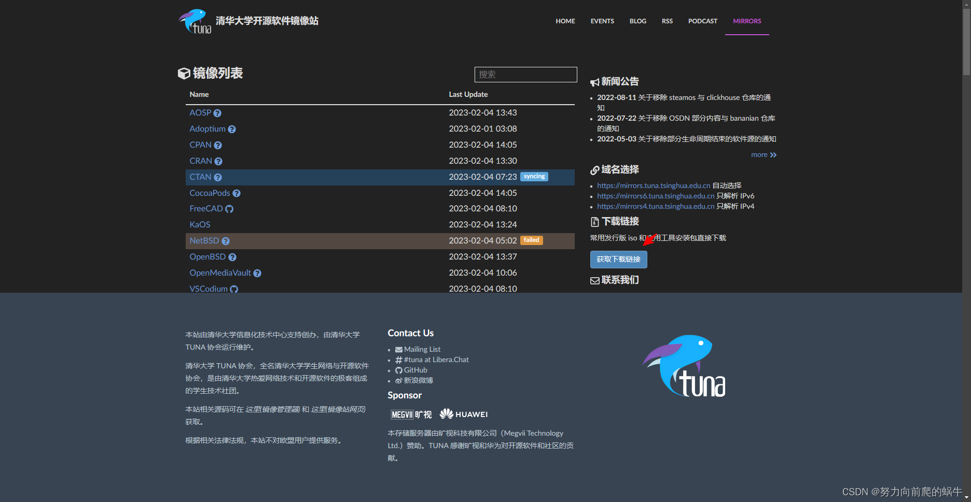
Task: Open the 2022-05-03 news announcement
Action: click(687, 139)
